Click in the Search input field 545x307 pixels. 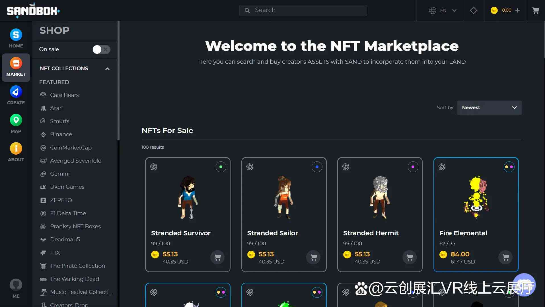(x=303, y=11)
